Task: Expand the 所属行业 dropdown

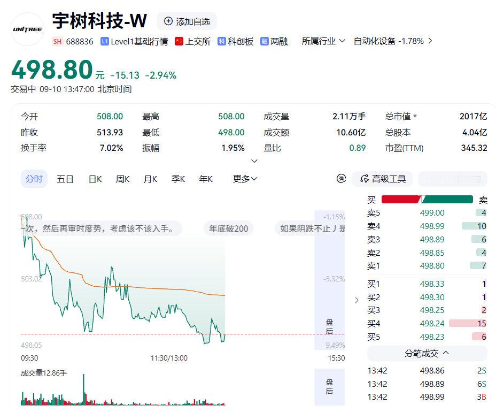Action: [x=323, y=41]
